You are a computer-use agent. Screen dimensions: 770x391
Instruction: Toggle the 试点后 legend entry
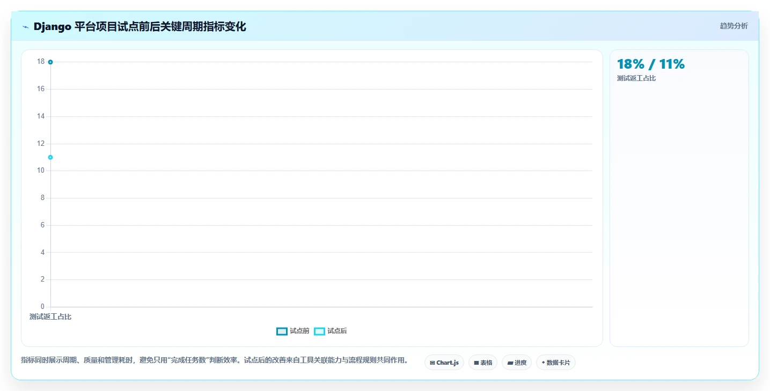(x=331, y=331)
